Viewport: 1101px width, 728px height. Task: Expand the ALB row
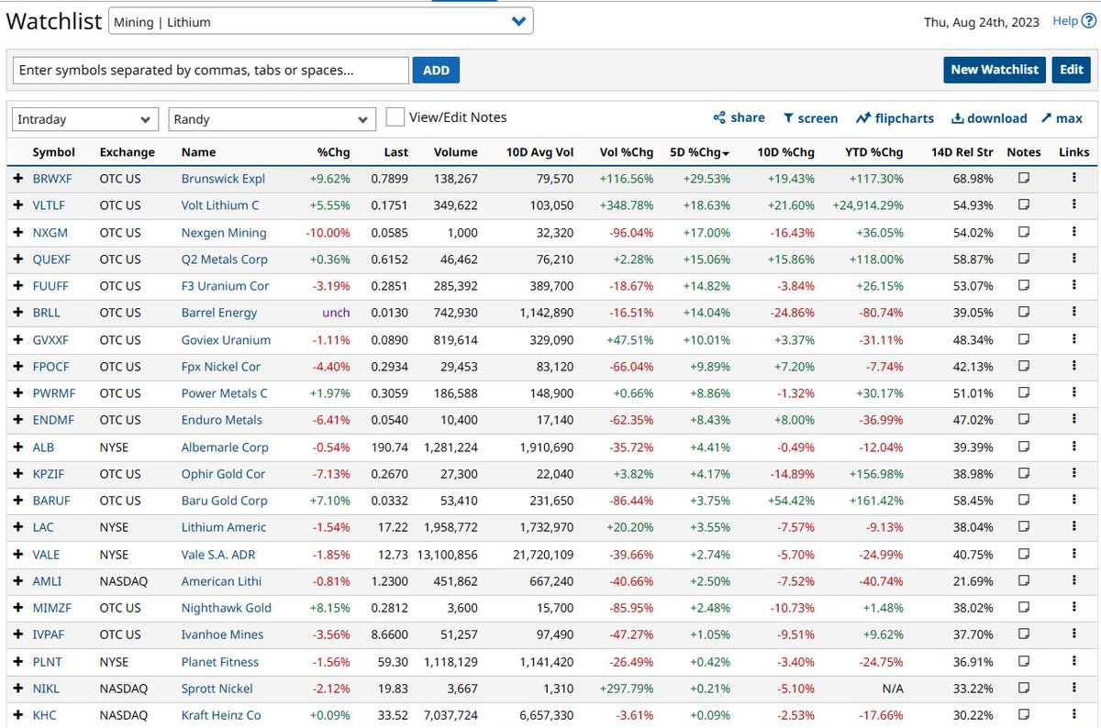pos(17,447)
